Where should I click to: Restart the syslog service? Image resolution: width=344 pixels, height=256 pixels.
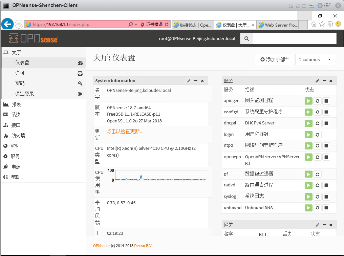click(318, 197)
